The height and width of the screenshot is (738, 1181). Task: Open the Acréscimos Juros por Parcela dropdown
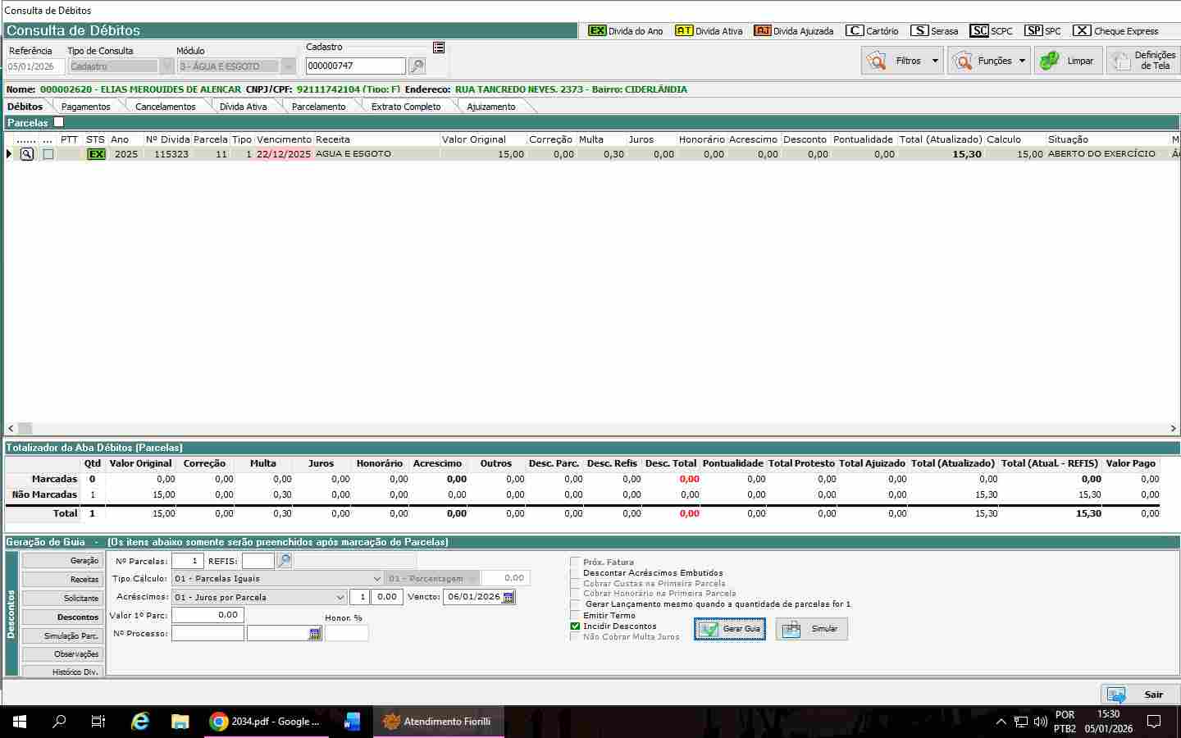coord(340,597)
